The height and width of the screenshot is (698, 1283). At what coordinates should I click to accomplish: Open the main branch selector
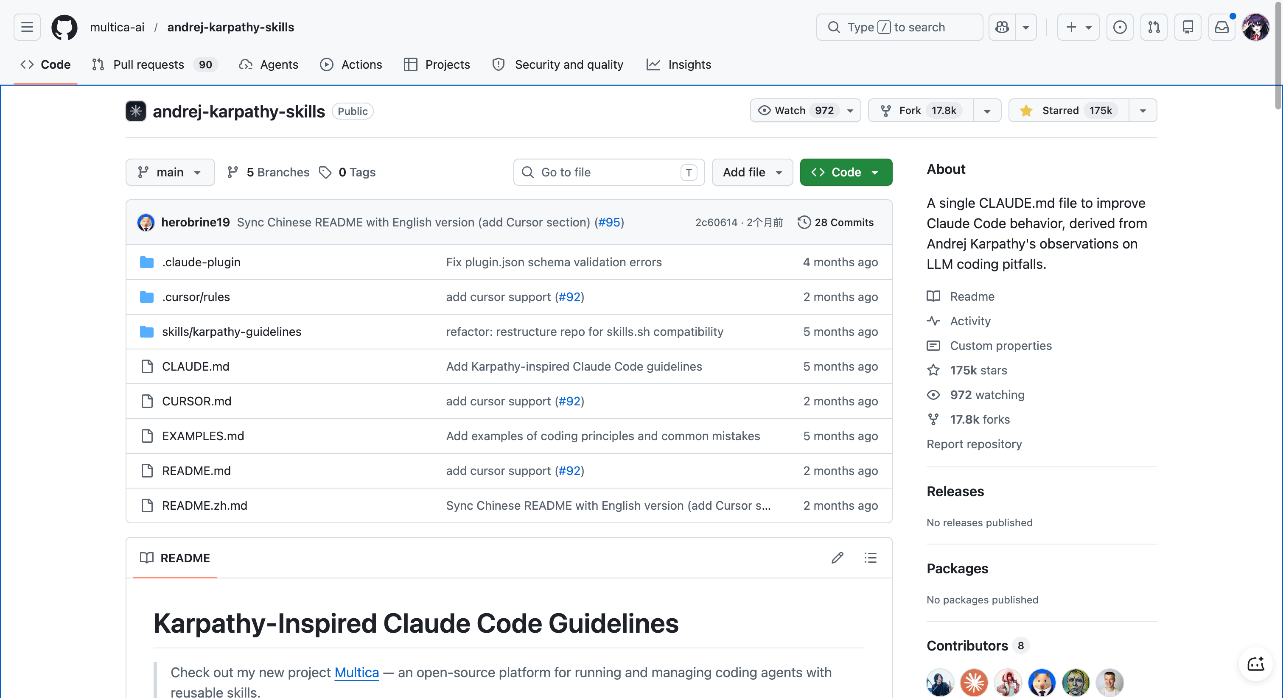(170, 172)
